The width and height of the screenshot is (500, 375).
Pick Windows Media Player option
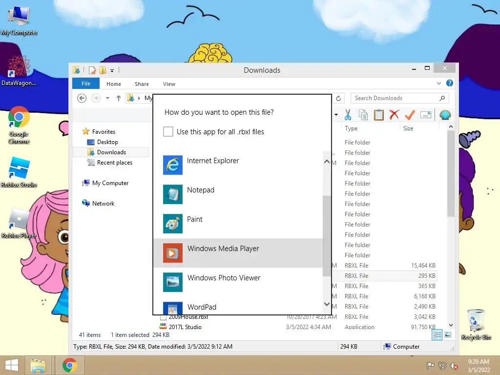(238, 253)
